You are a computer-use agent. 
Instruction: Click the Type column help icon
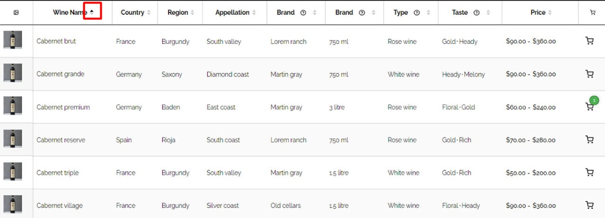(x=417, y=13)
